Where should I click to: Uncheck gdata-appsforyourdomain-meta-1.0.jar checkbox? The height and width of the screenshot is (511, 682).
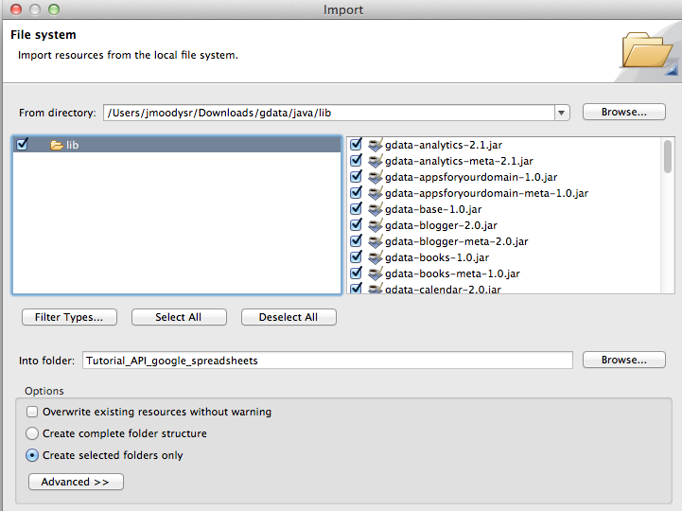(357, 192)
